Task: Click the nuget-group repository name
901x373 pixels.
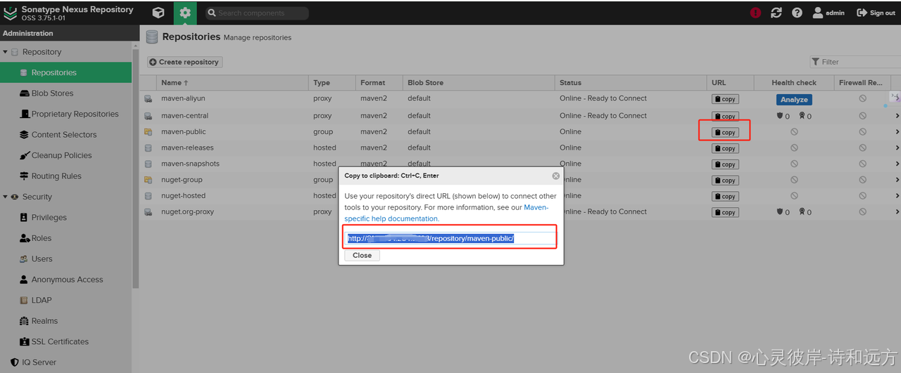Action: pyautogui.click(x=182, y=180)
